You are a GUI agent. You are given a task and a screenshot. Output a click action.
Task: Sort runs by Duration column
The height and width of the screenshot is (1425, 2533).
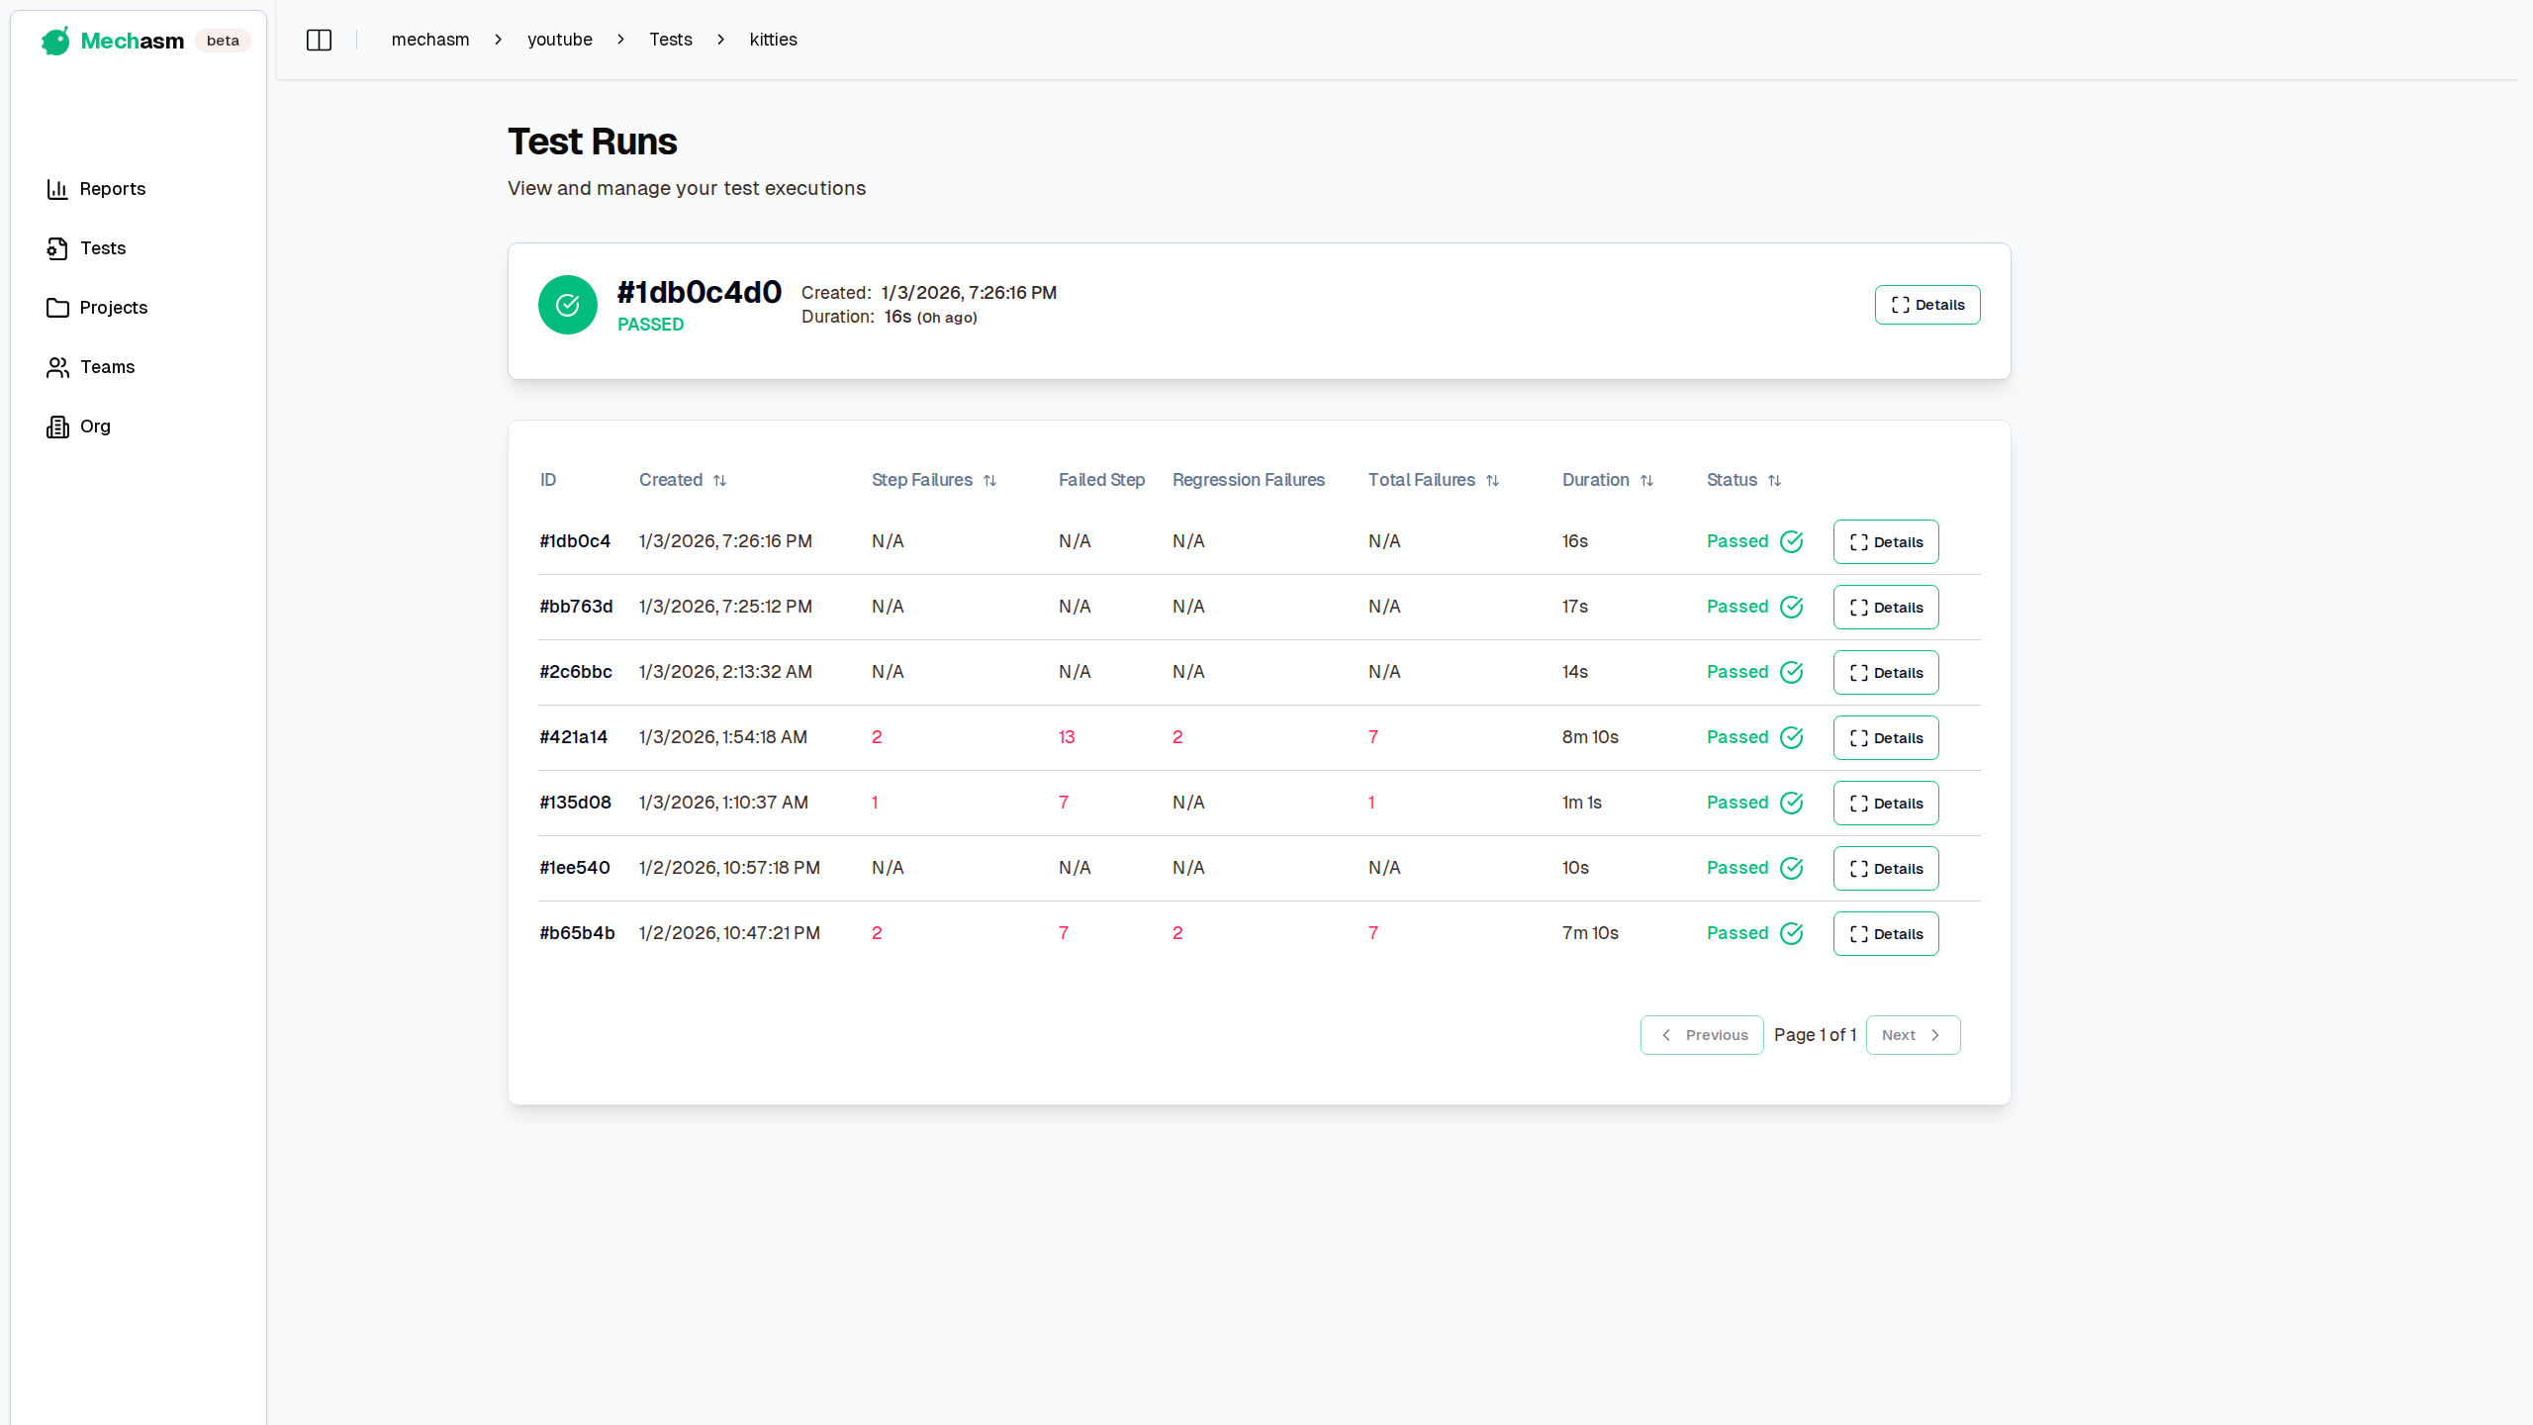pos(1646,481)
